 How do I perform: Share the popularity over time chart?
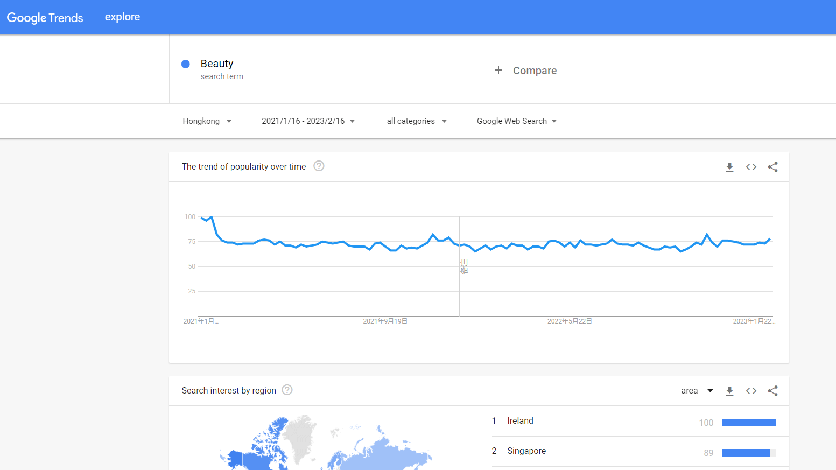click(772, 167)
